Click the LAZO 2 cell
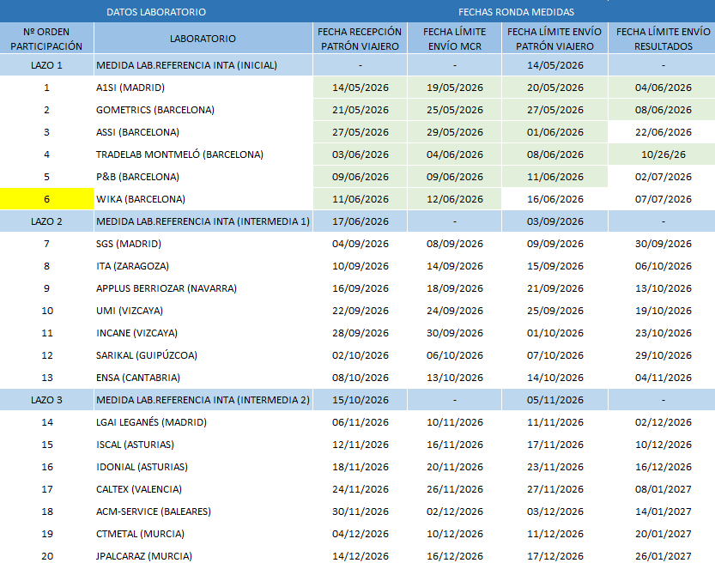Image resolution: width=715 pixels, height=563 pixels. [x=46, y=221]
